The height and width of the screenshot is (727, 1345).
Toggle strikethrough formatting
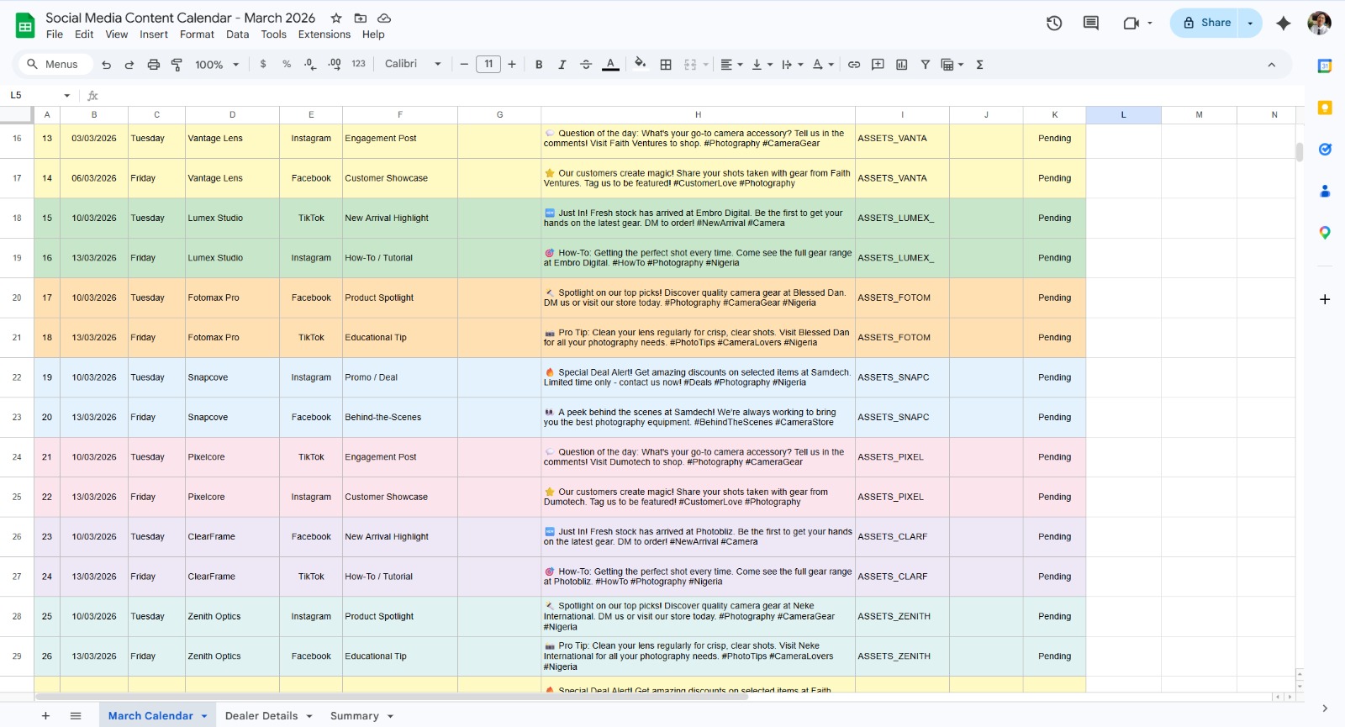click(x=586, y=64)
